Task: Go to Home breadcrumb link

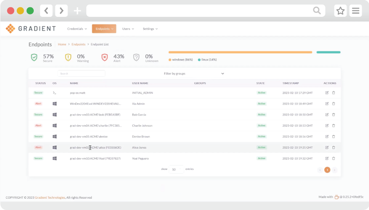Action: click(62, 44)
